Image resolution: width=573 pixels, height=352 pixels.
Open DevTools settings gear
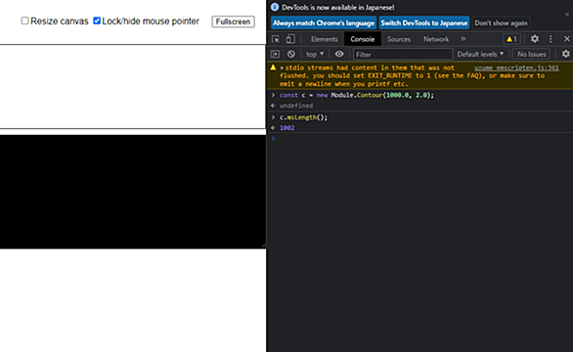(535, 39)
